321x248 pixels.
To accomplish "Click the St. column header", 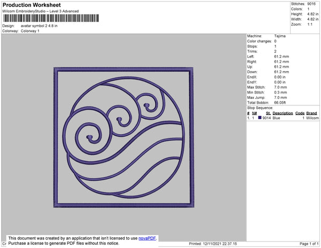I will tap(268, 113).
